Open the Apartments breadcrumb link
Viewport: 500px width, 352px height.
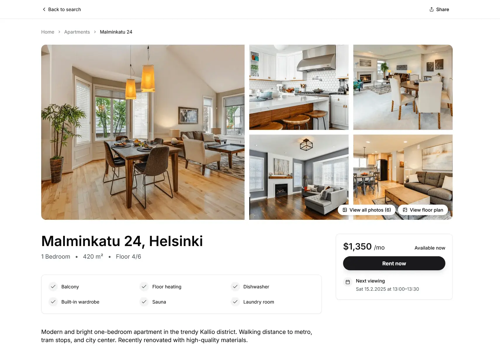click(x=77, y=32)
